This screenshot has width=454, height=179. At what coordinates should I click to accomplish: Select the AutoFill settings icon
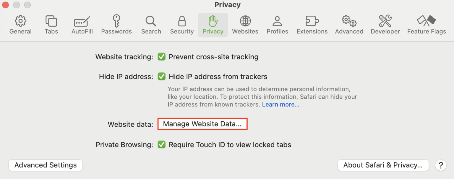point(82,25)
